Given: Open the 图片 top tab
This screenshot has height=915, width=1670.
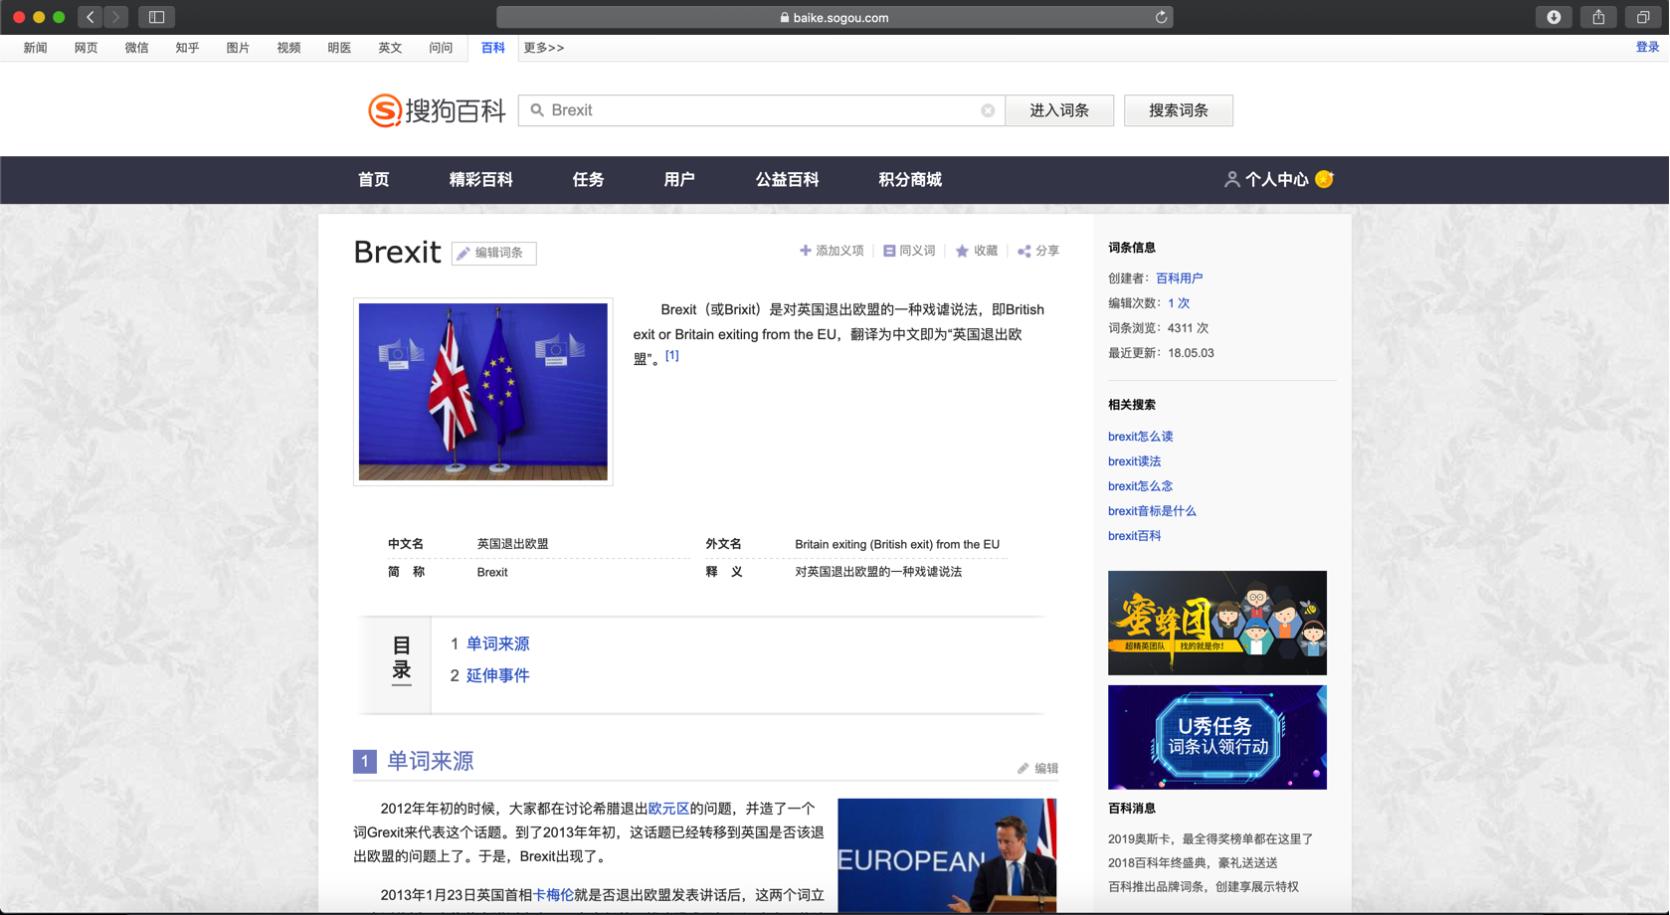Looking at the screenshot, I should tap(239, 48).
